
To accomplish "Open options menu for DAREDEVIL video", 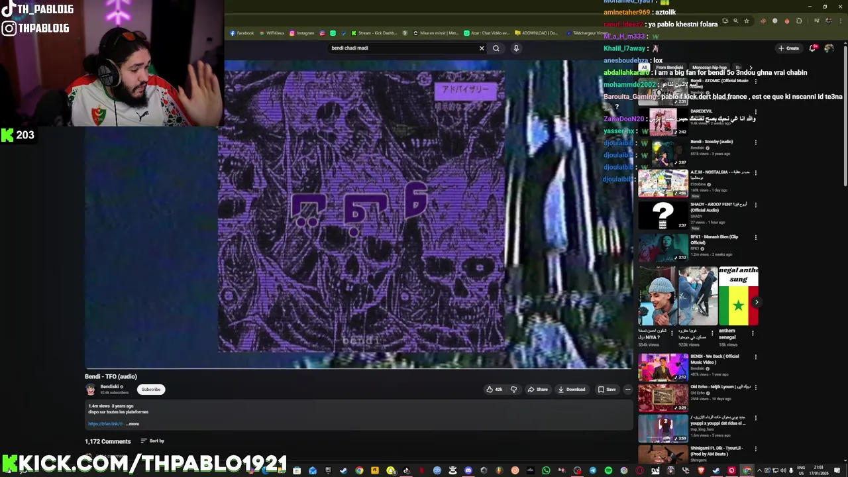I will 755,112.
